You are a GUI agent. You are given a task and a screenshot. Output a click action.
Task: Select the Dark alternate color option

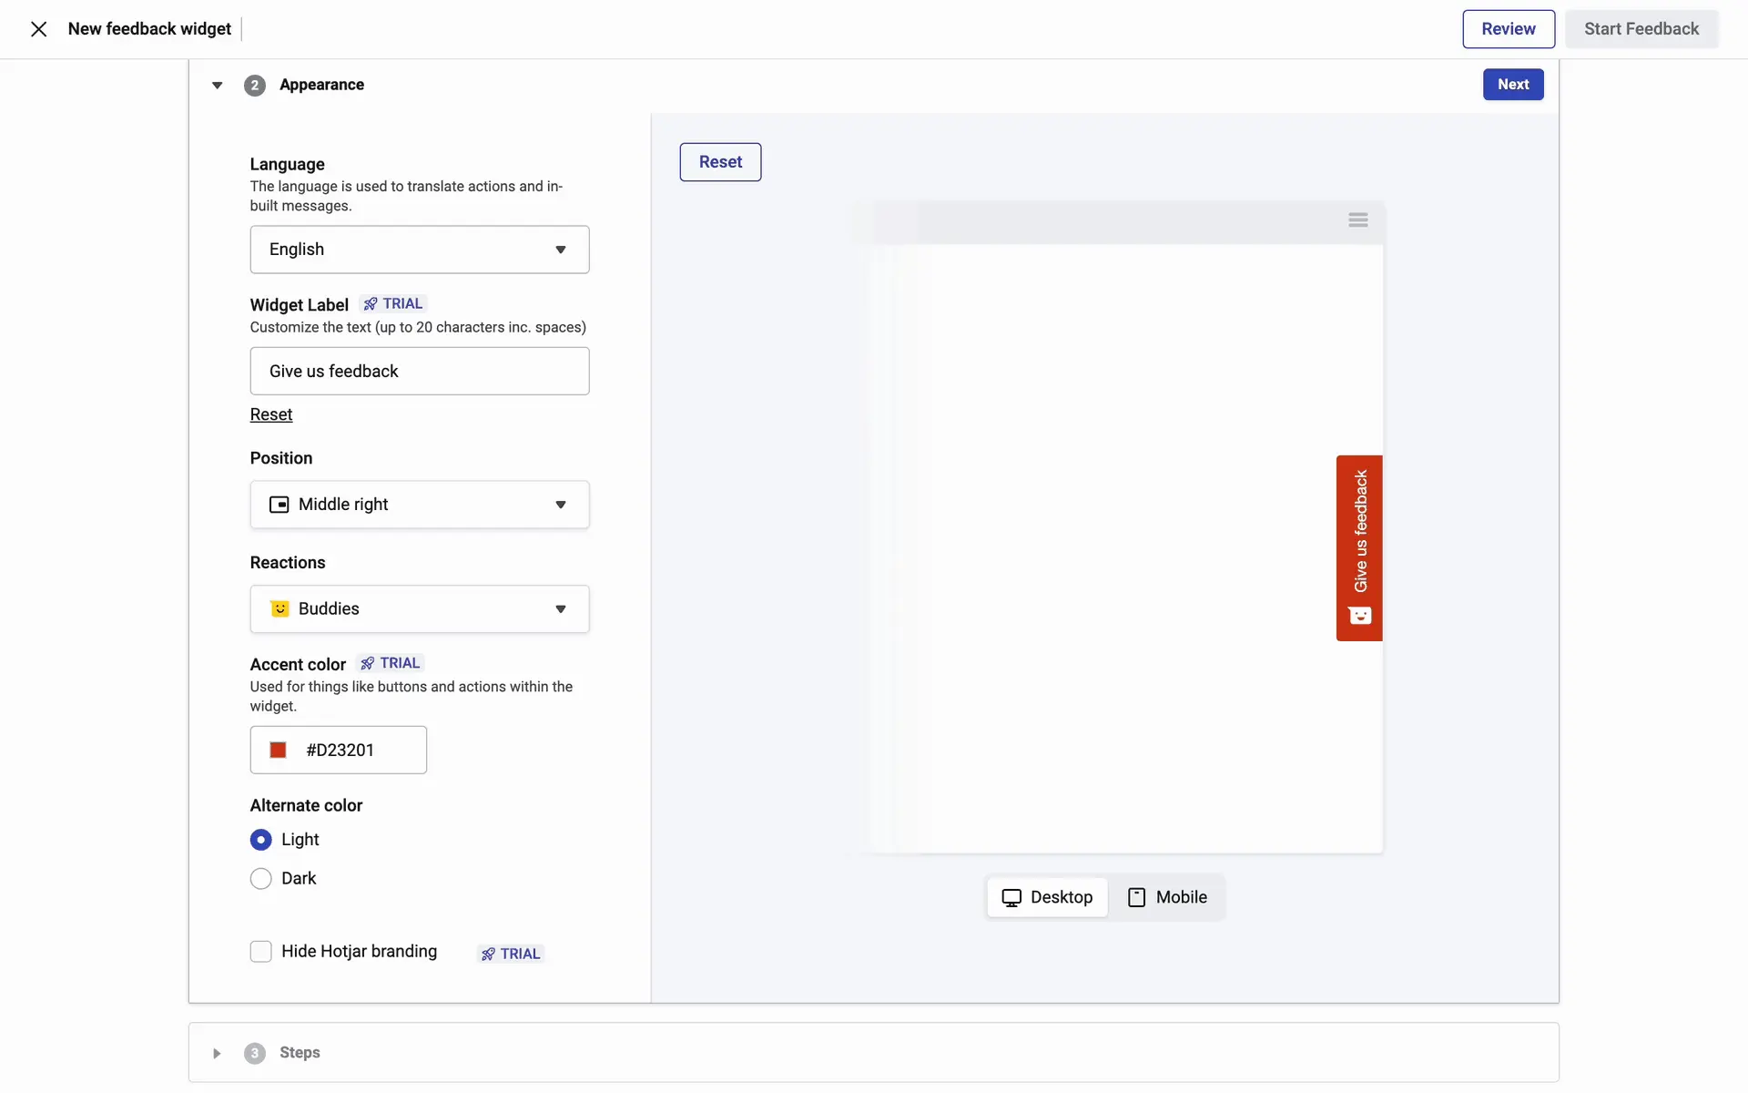click(x=261, y=879)
